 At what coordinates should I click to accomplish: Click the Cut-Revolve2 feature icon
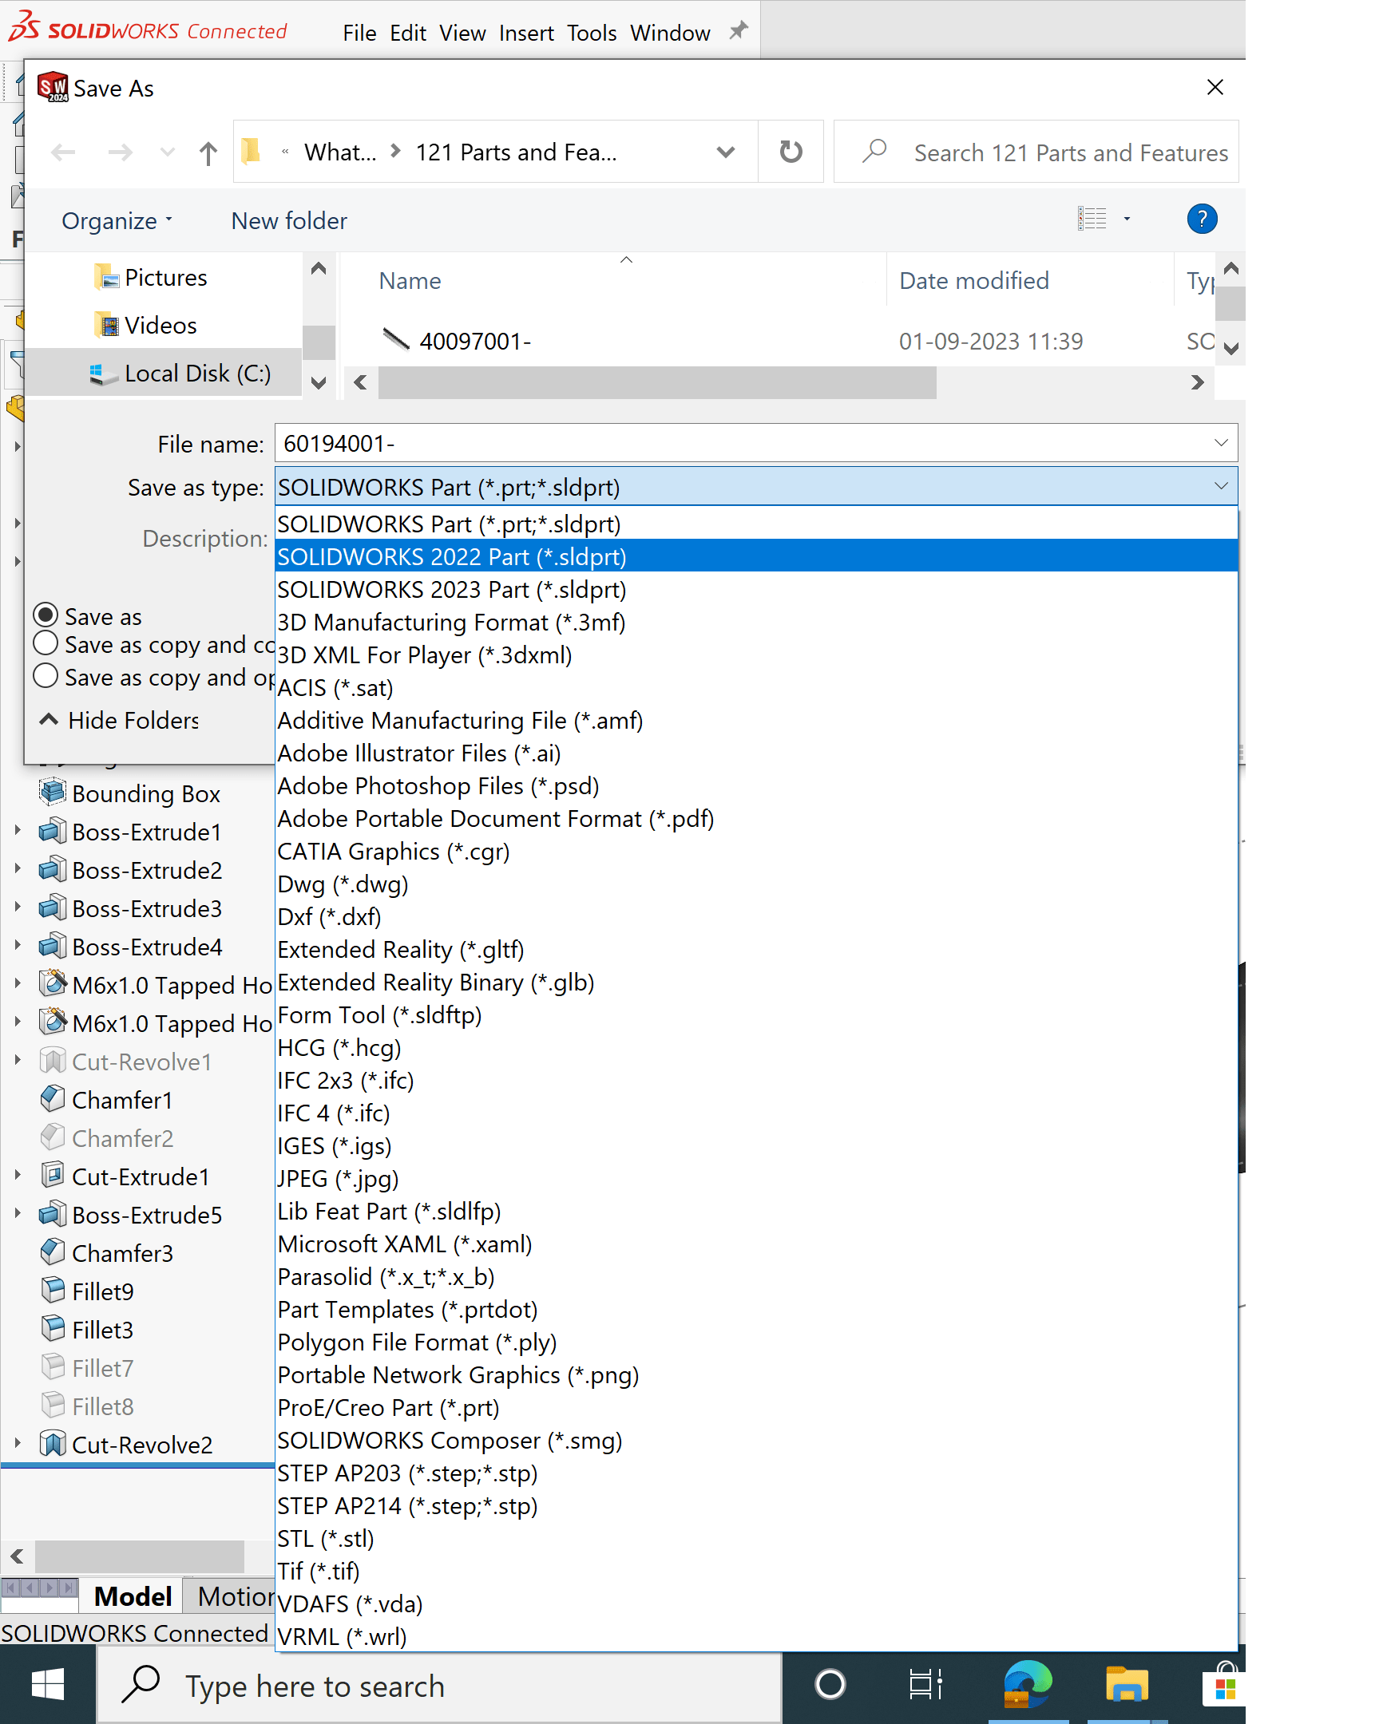53,1444
